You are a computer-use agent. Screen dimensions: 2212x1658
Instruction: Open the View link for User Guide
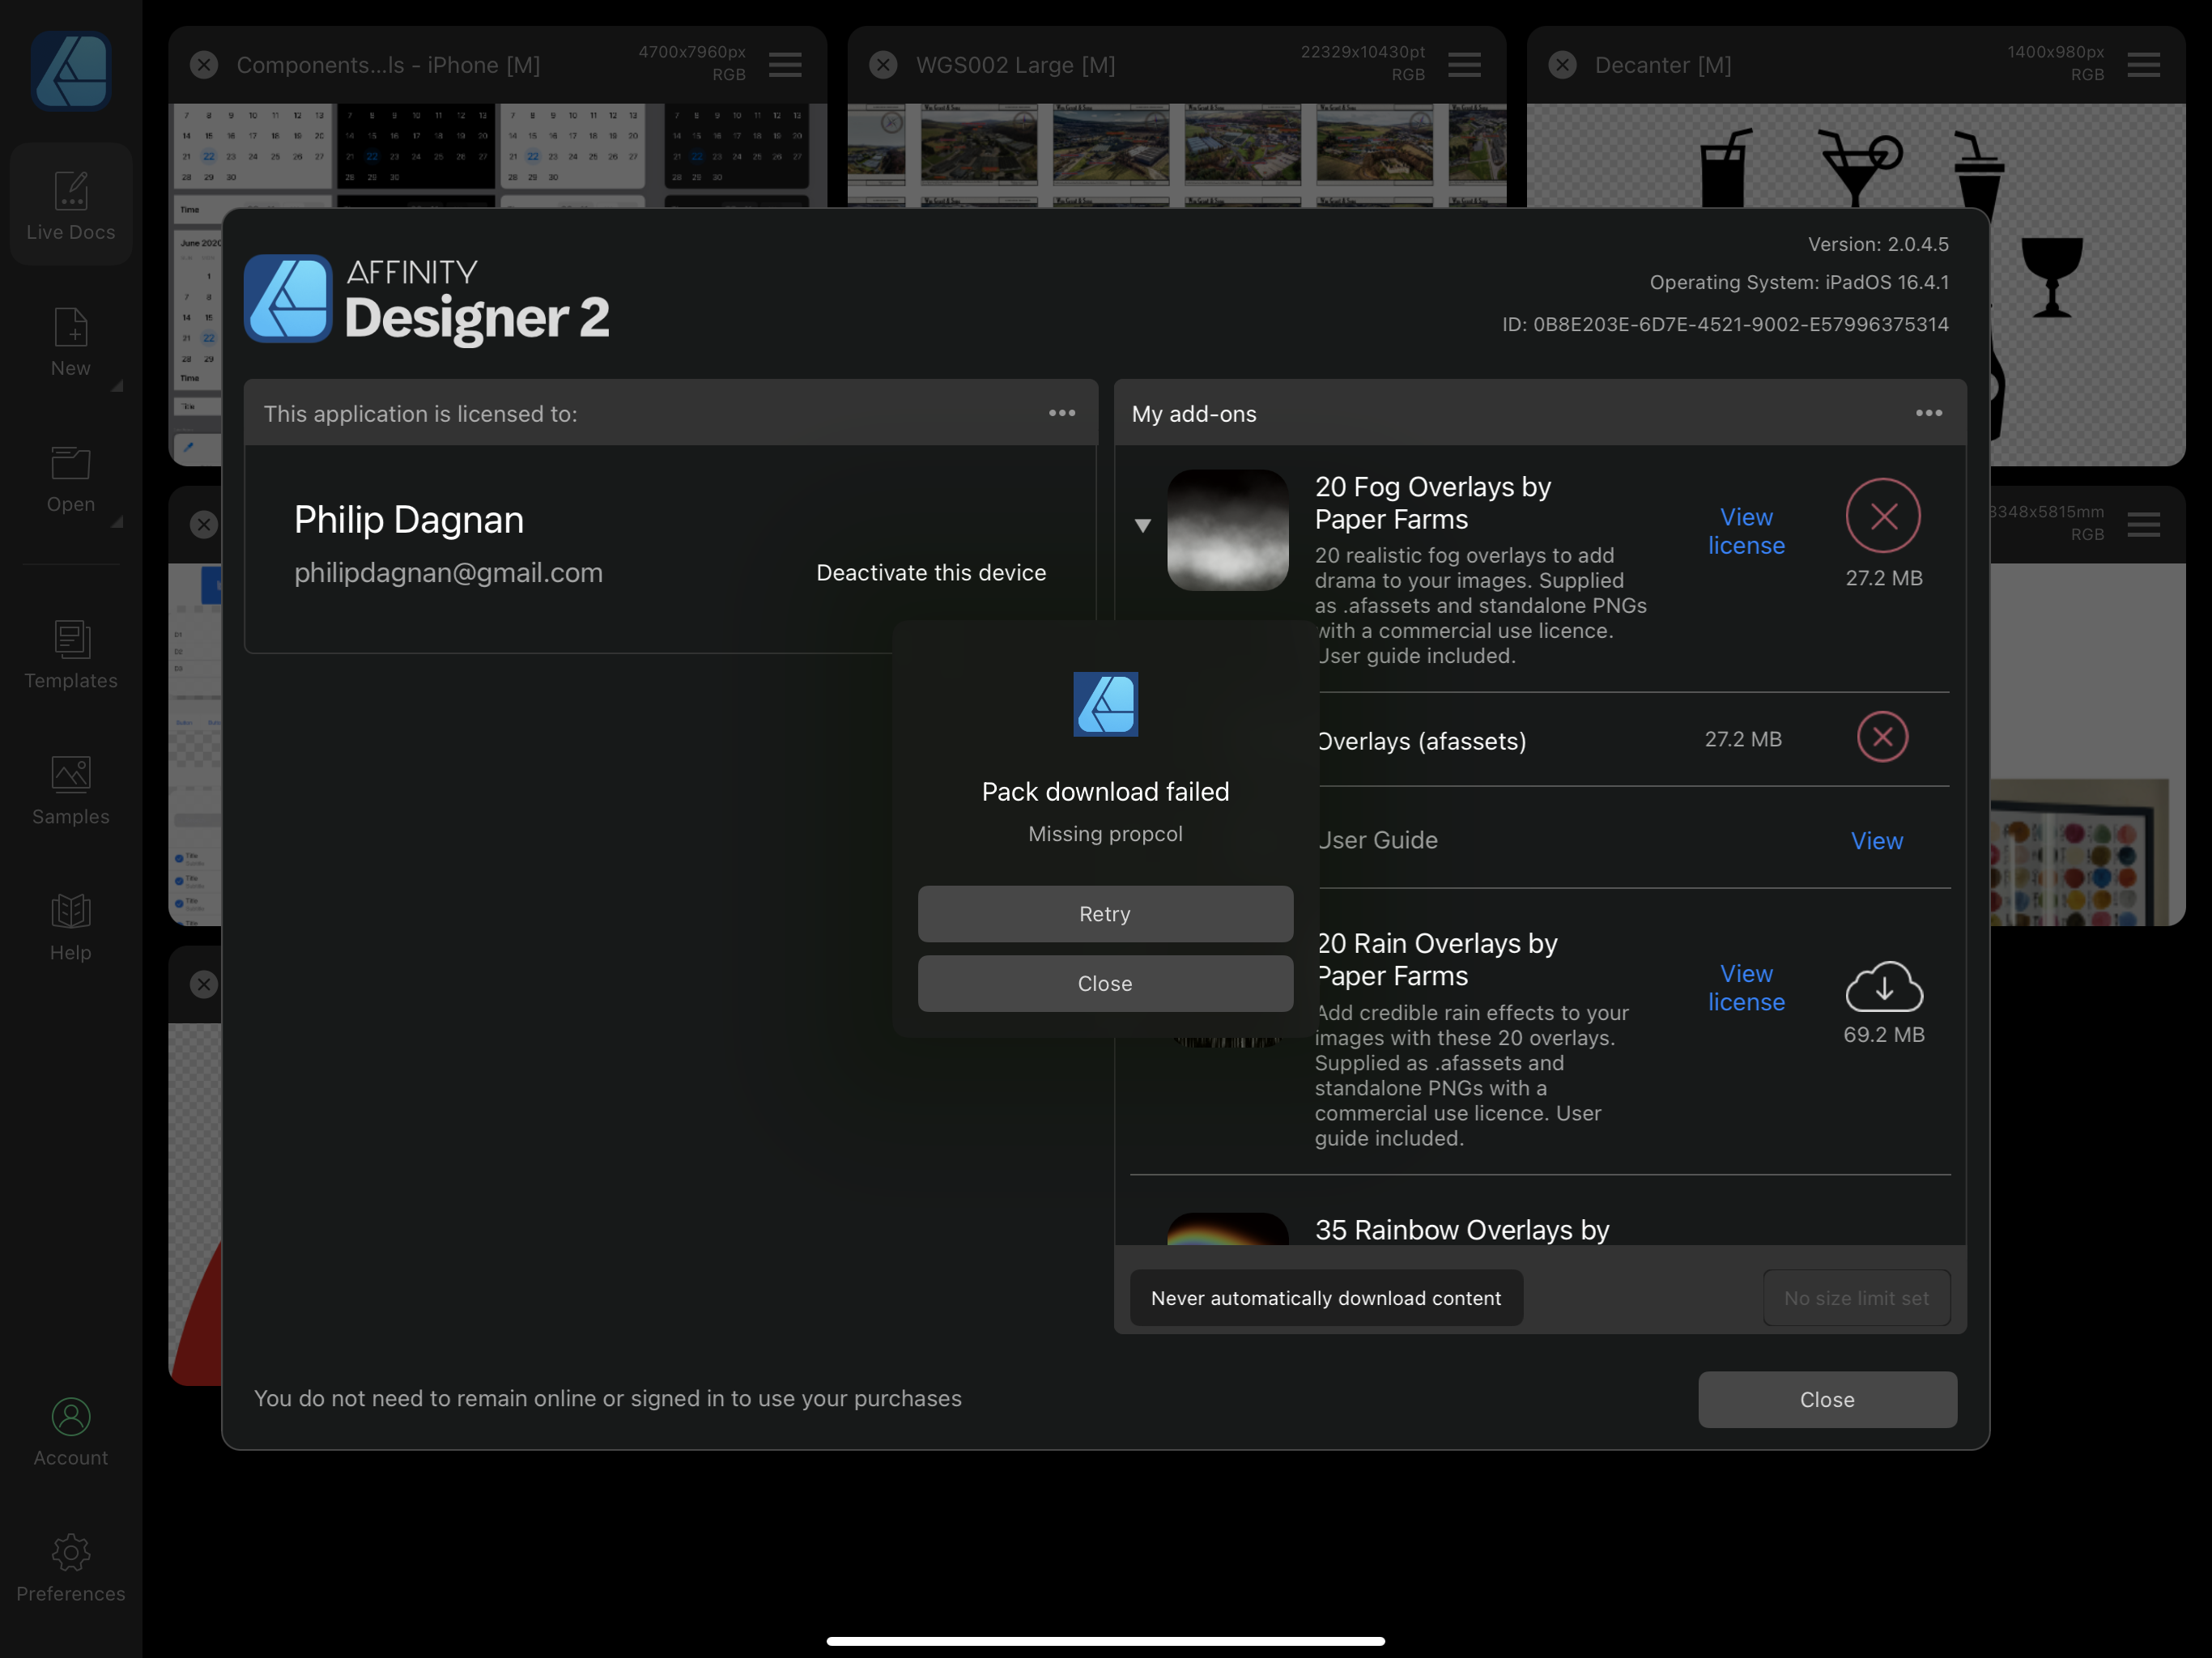click(x=1876, y=841)
